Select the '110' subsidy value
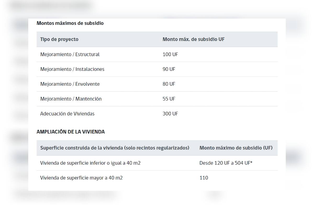 tap(204, 178)
